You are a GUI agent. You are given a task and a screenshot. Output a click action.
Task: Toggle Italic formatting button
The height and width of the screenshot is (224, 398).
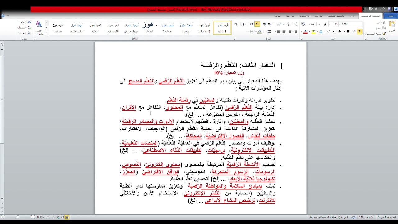tap(354, 31)
